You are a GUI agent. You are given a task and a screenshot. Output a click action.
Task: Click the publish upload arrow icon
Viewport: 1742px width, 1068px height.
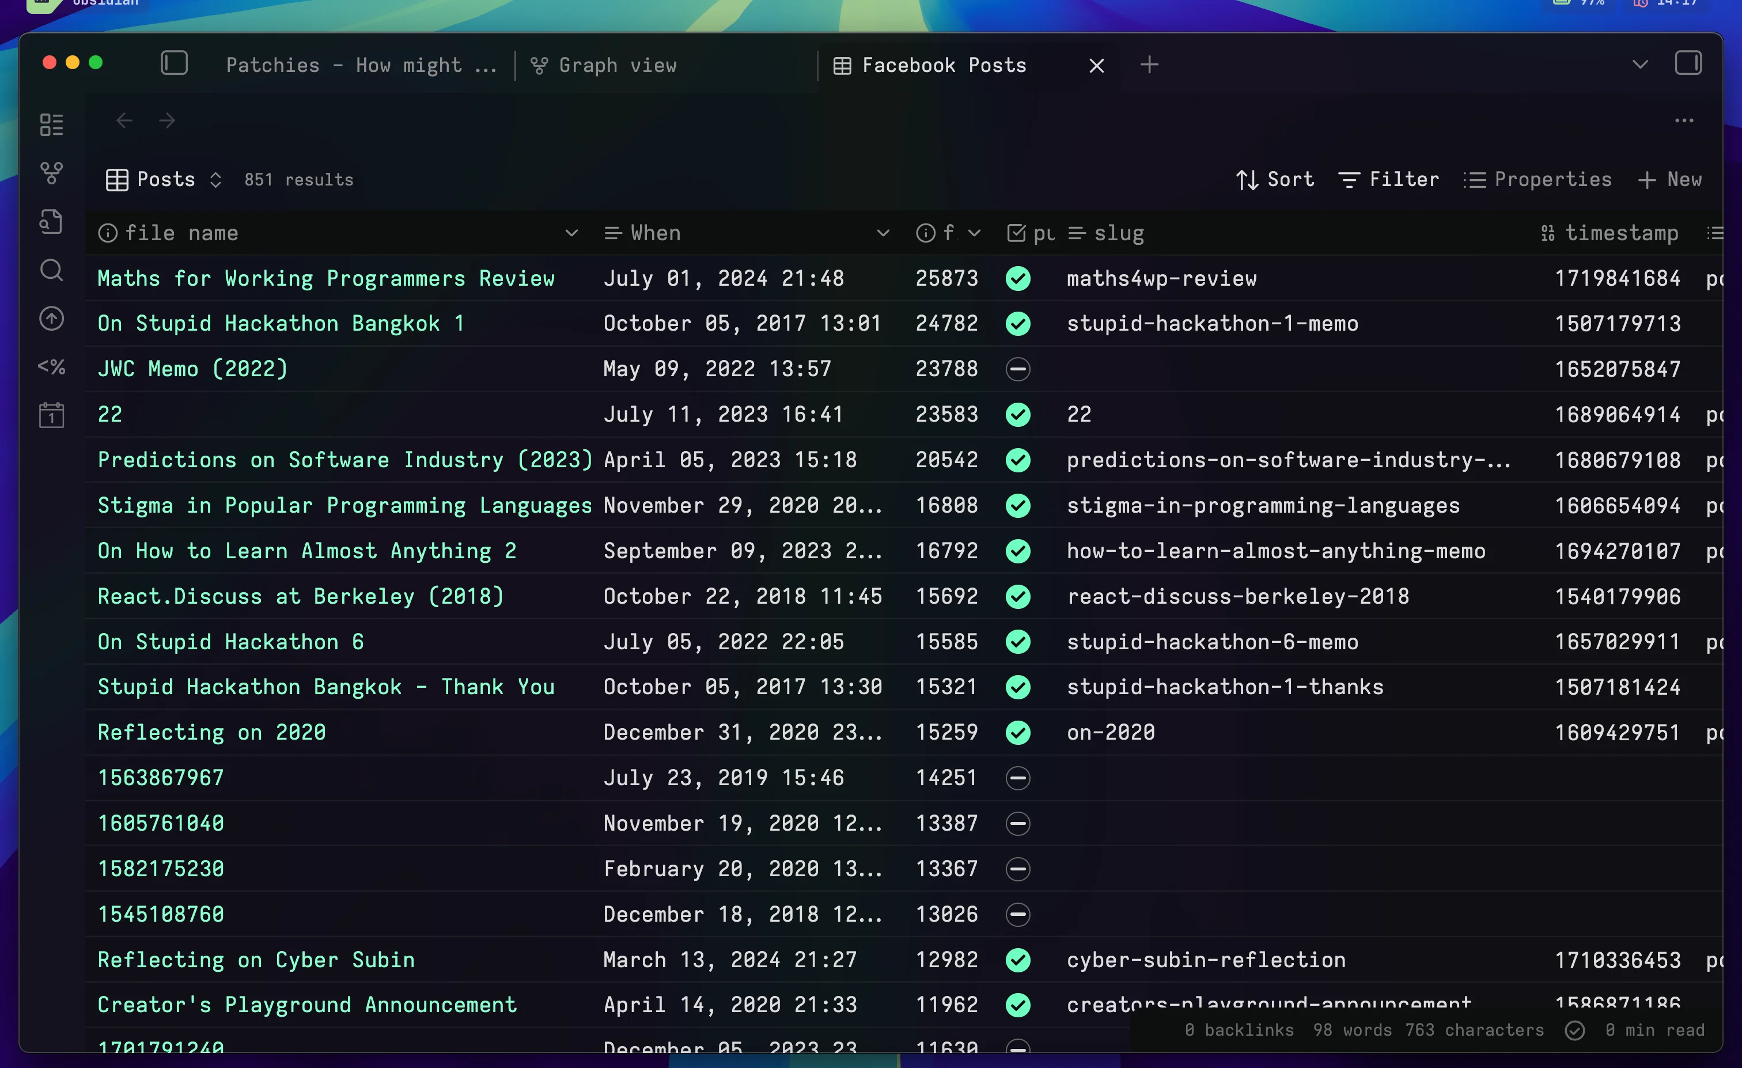(x=51, y=318)
